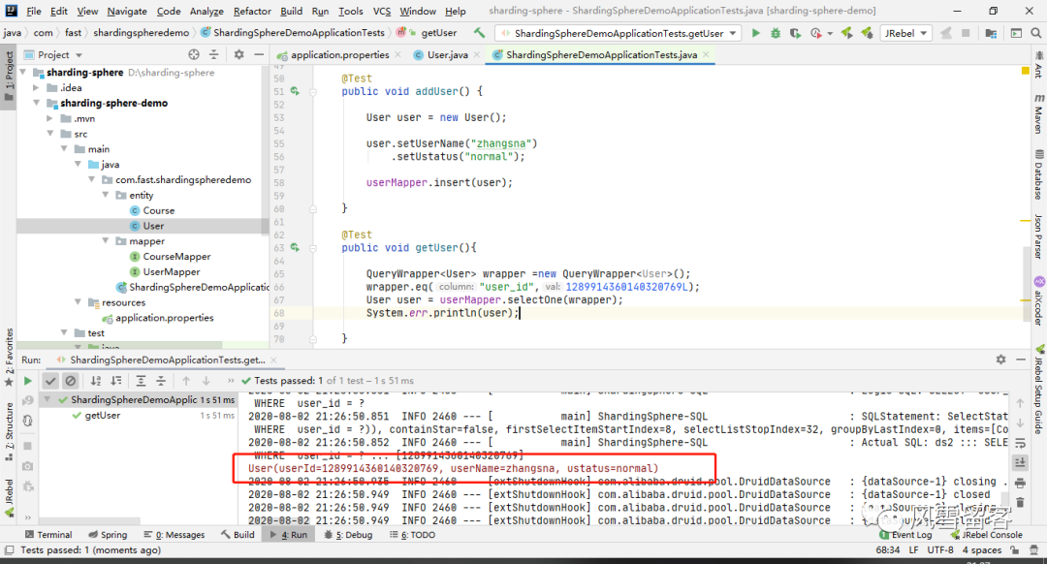This screenshot has height=564, width=1047.
Task: Run the getUser configuration with green play icon
Action: [756, 33]
